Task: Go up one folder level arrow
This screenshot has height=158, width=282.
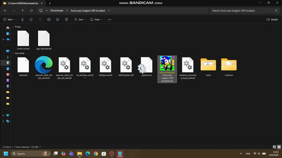Action: [x=23, y=11]
